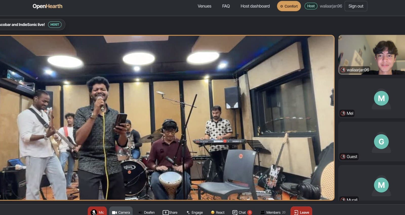Viewport: 405px width, 215px height.
Task: Click the room title 'IndieSonic live!' text
Action: coord(32,25)
